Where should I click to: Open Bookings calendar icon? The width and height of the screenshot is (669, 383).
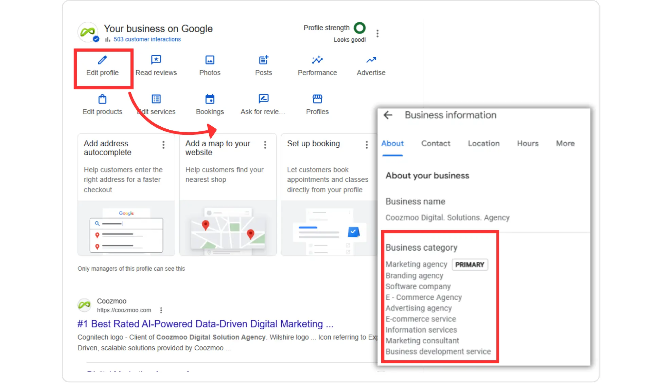210,99
